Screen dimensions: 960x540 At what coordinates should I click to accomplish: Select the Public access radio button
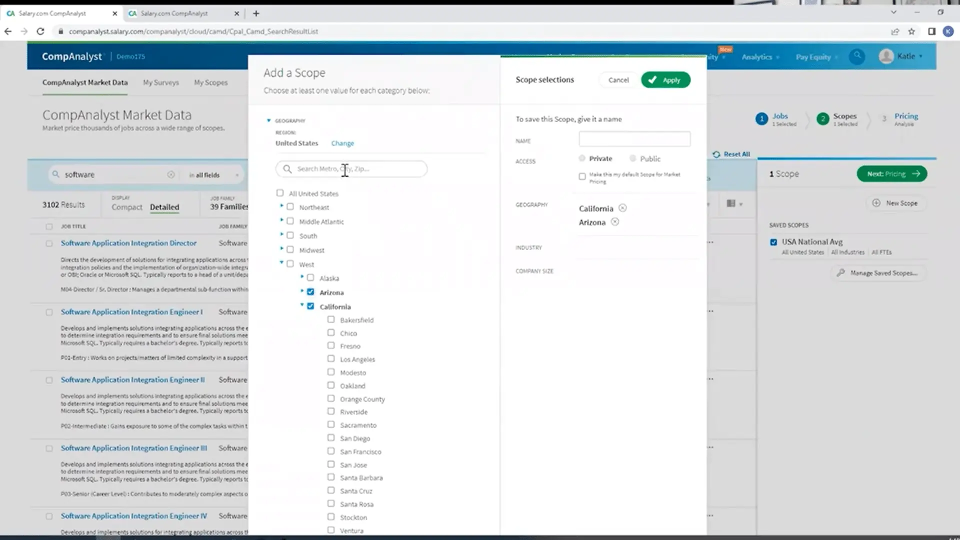tap(633, 158)
